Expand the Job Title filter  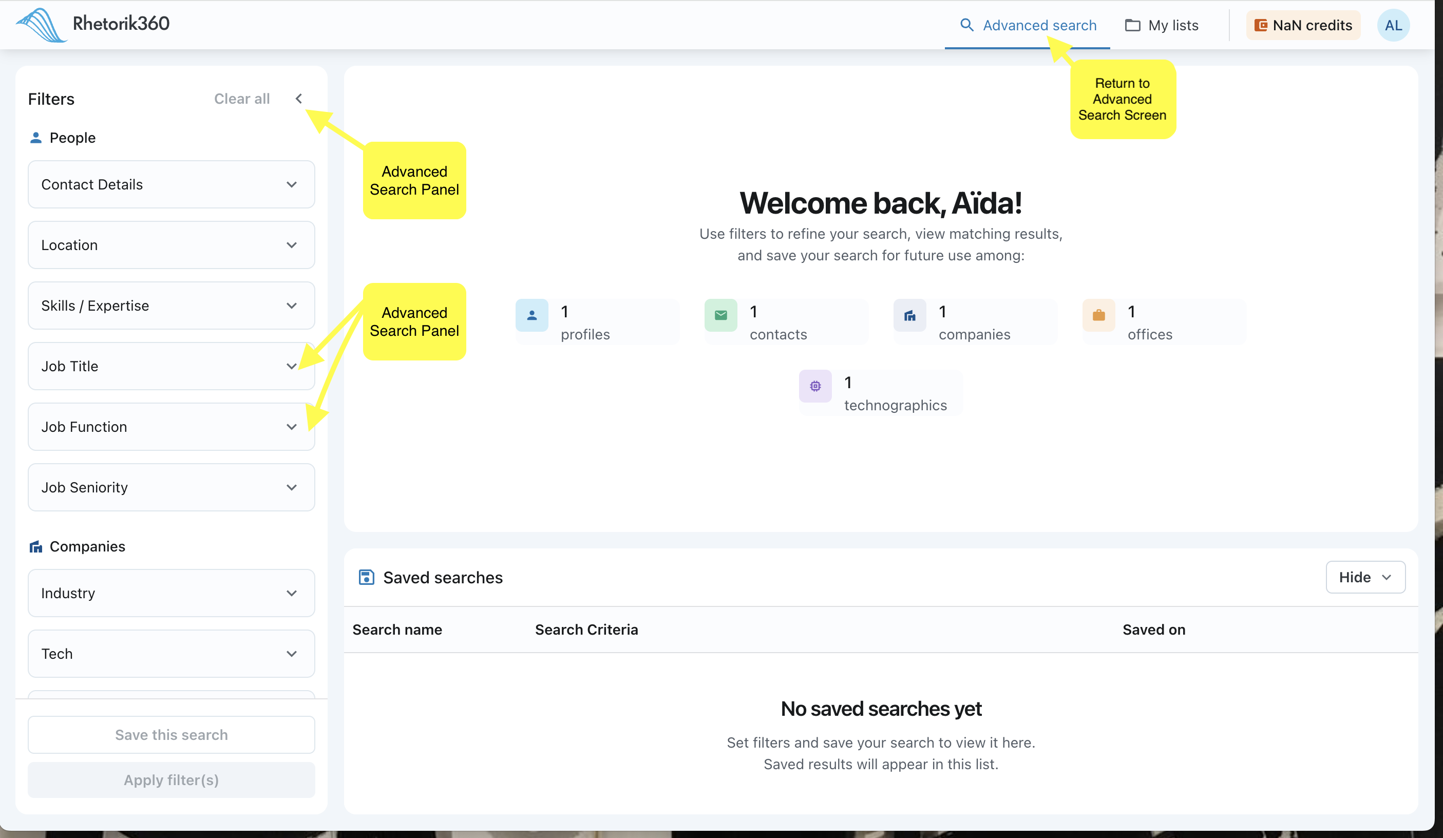point(171,366)
